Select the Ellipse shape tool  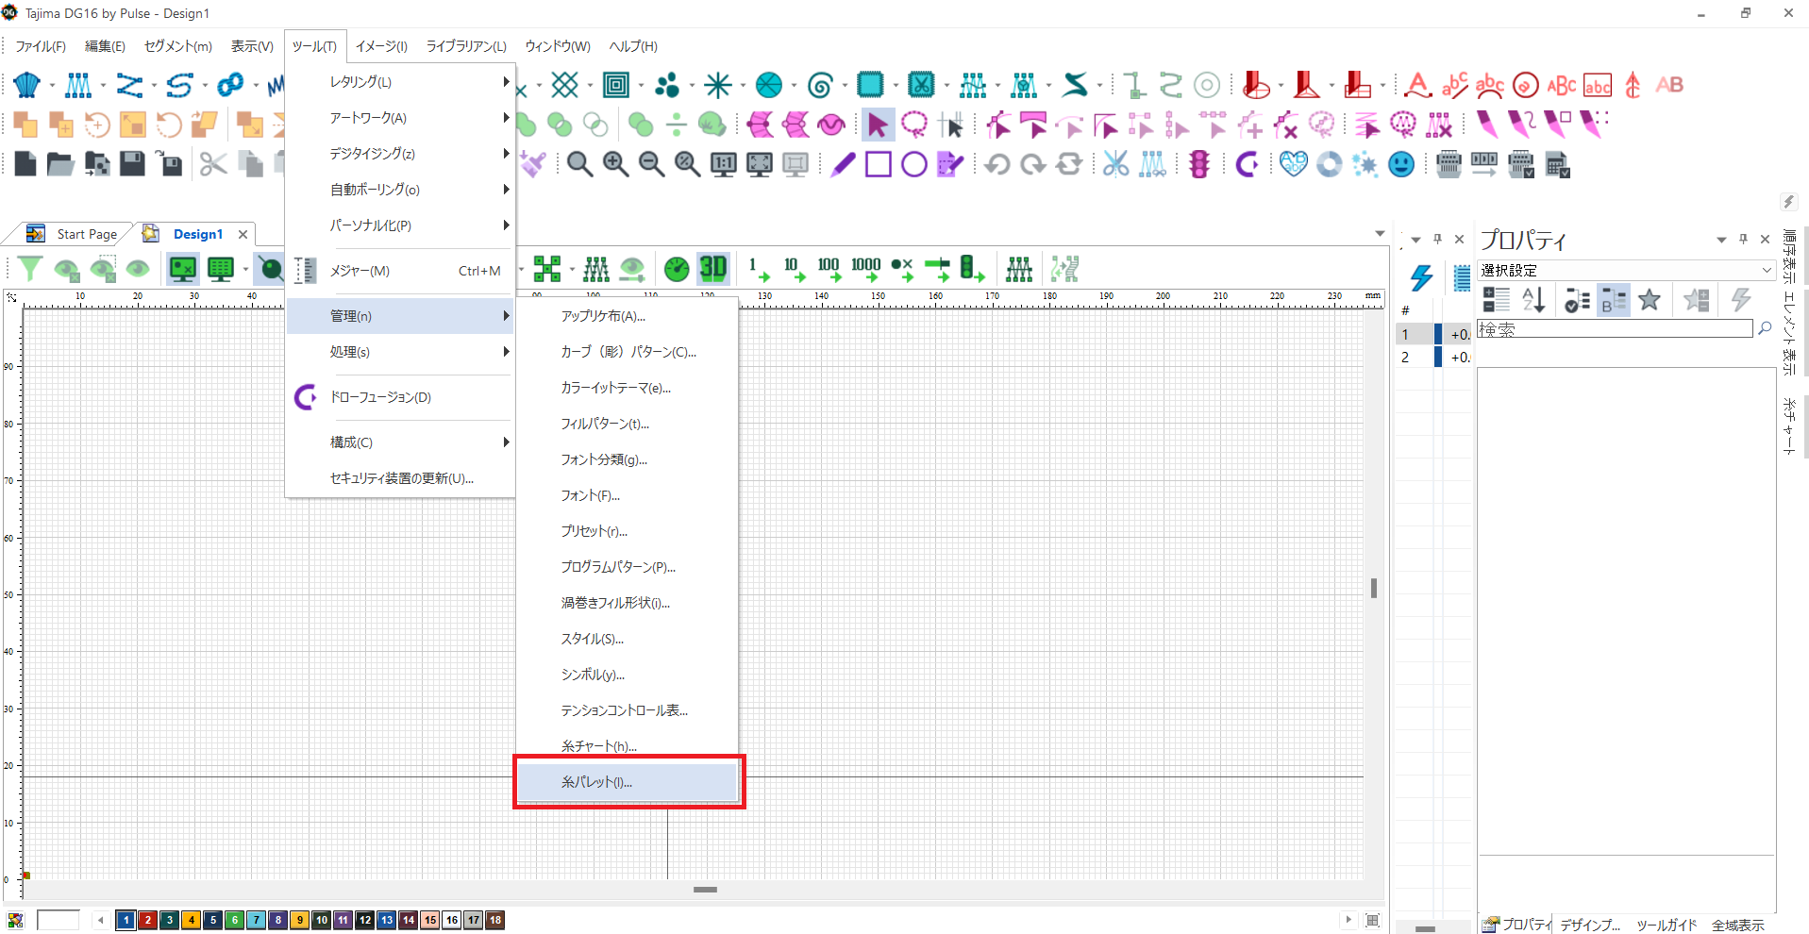(x=914, y=164)
